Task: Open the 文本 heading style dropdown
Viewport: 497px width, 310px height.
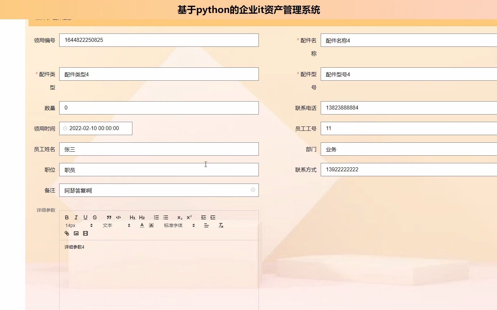Action: point(116,225)
